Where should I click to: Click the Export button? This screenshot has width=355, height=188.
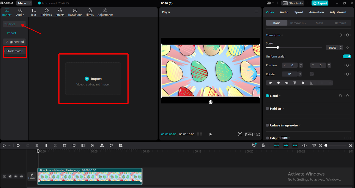point(320,3)
